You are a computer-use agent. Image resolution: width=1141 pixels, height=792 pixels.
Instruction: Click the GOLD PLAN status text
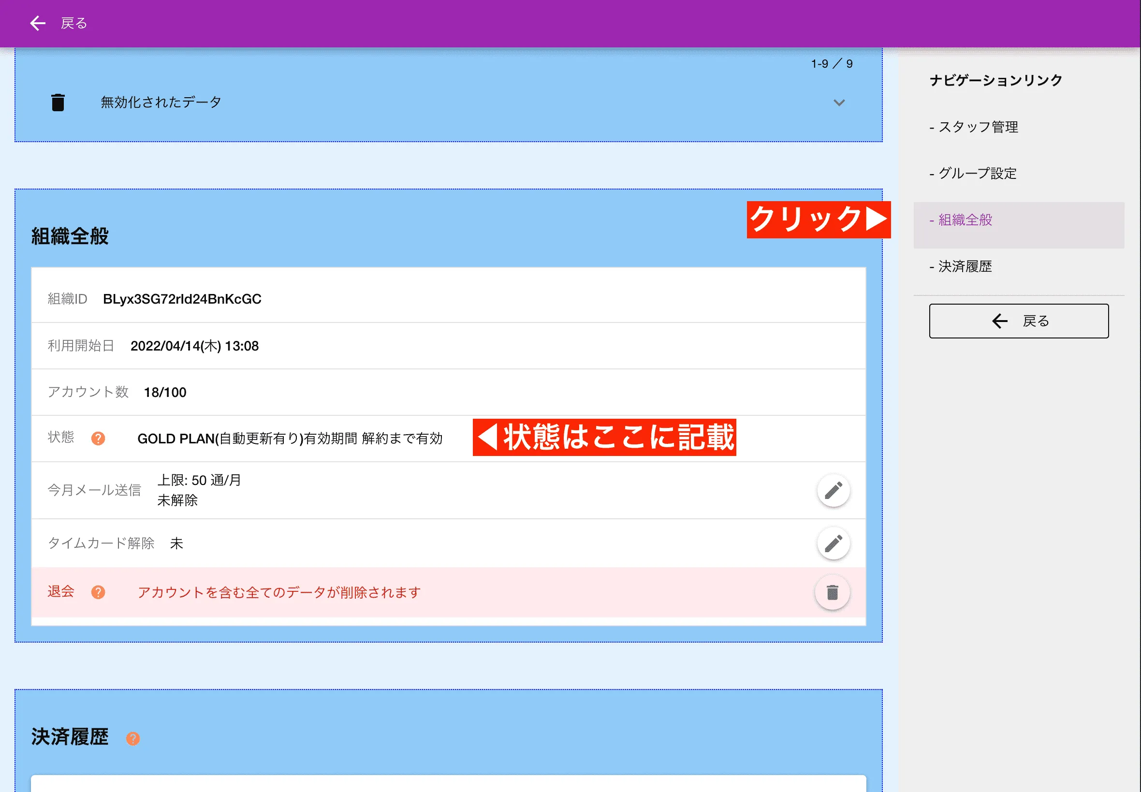(290, 438)
